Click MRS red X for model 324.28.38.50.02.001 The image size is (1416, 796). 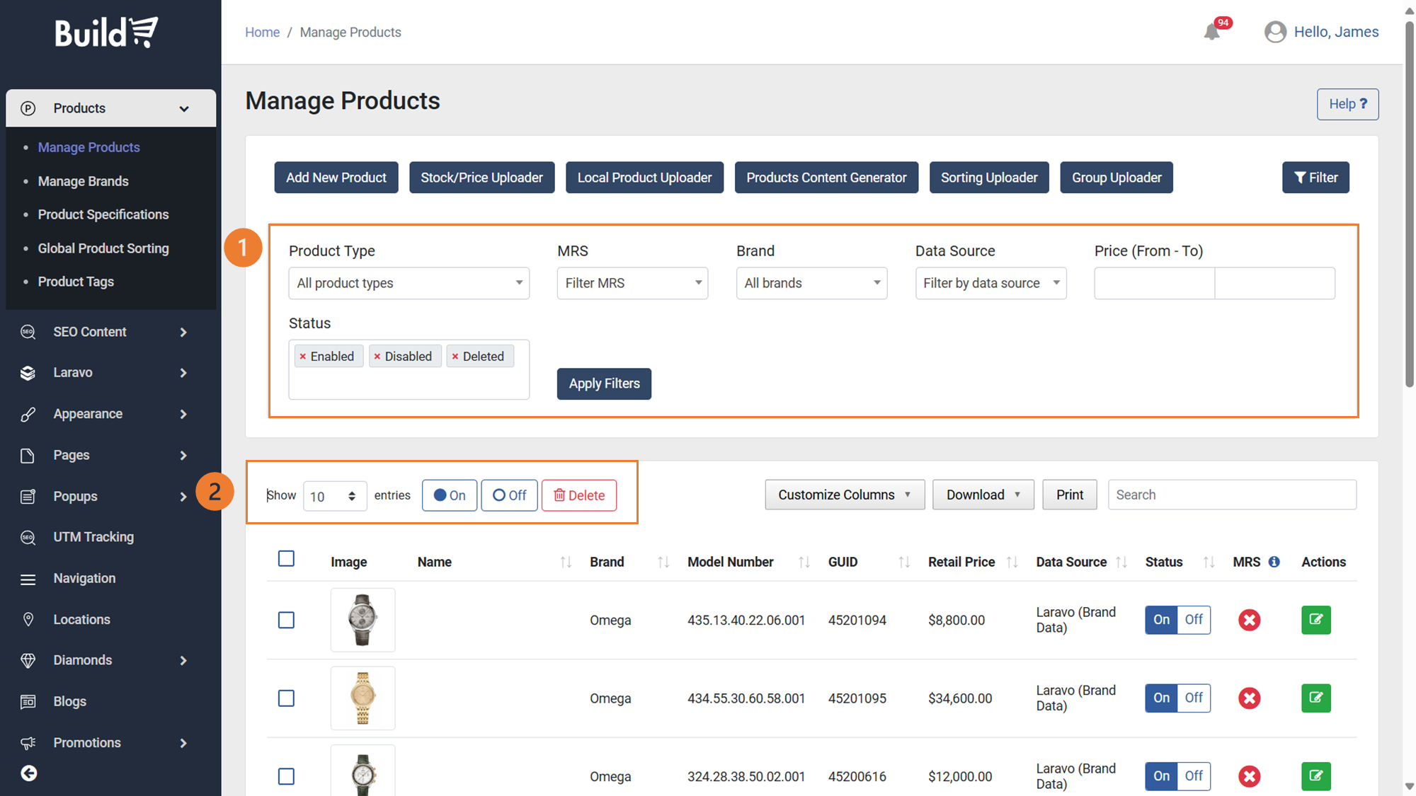coord(1250,776)
